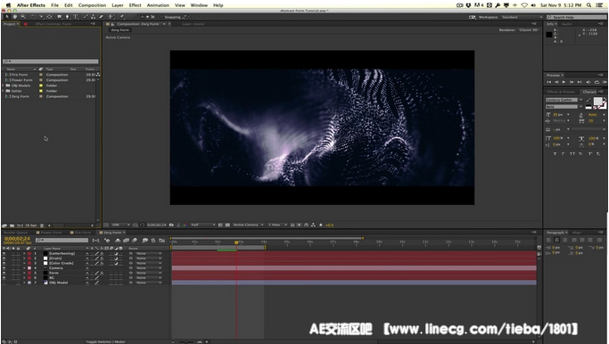The height and width of the screenshot is (344, 609).
Task: Select the Zoom magnifier tool
Action: (23, 17)
